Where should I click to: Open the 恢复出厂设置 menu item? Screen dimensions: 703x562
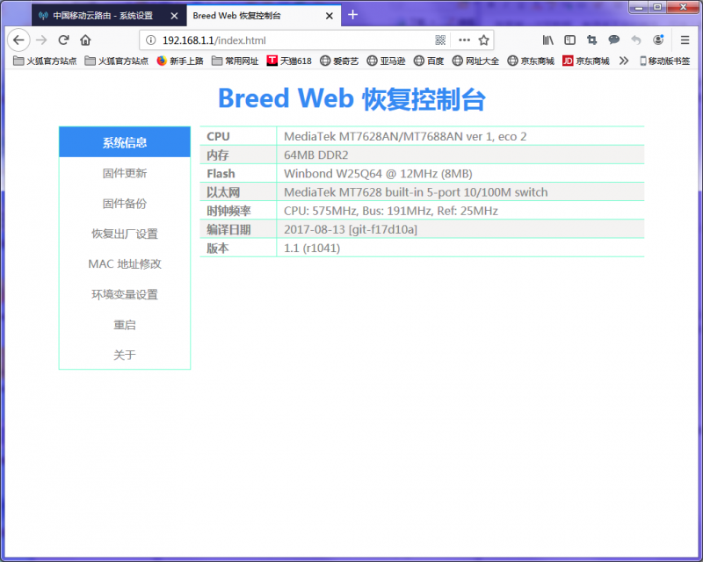pyautogui.click(x=125, y=234)
